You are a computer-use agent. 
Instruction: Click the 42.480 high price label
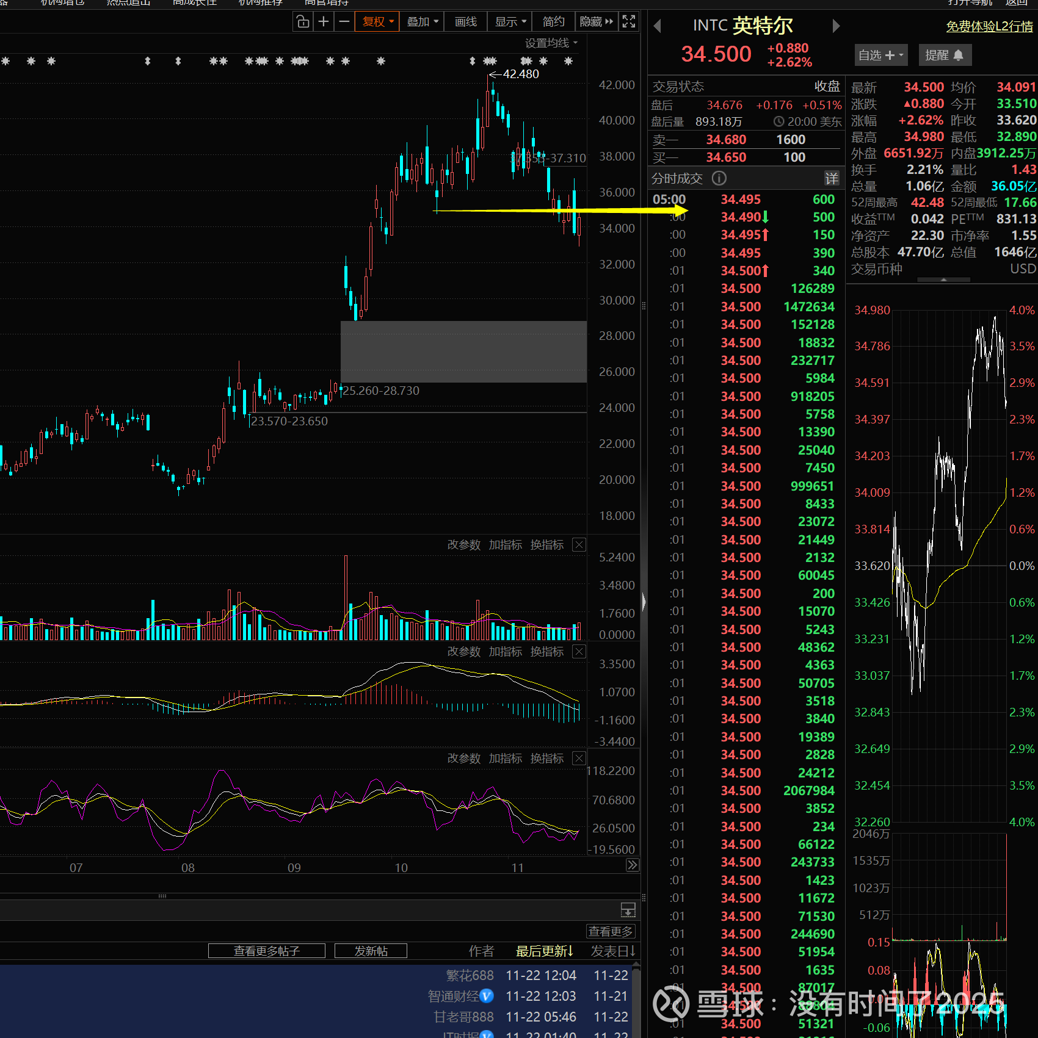click(521, 74)
